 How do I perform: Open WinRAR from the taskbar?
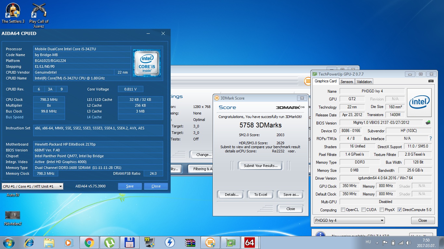click(x=190, y=243)
